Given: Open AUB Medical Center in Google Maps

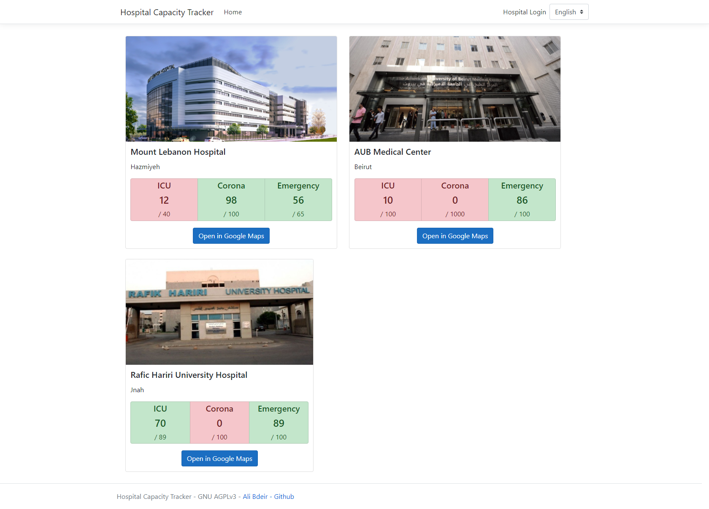Looking at the screenshot, I should [455, 236].
